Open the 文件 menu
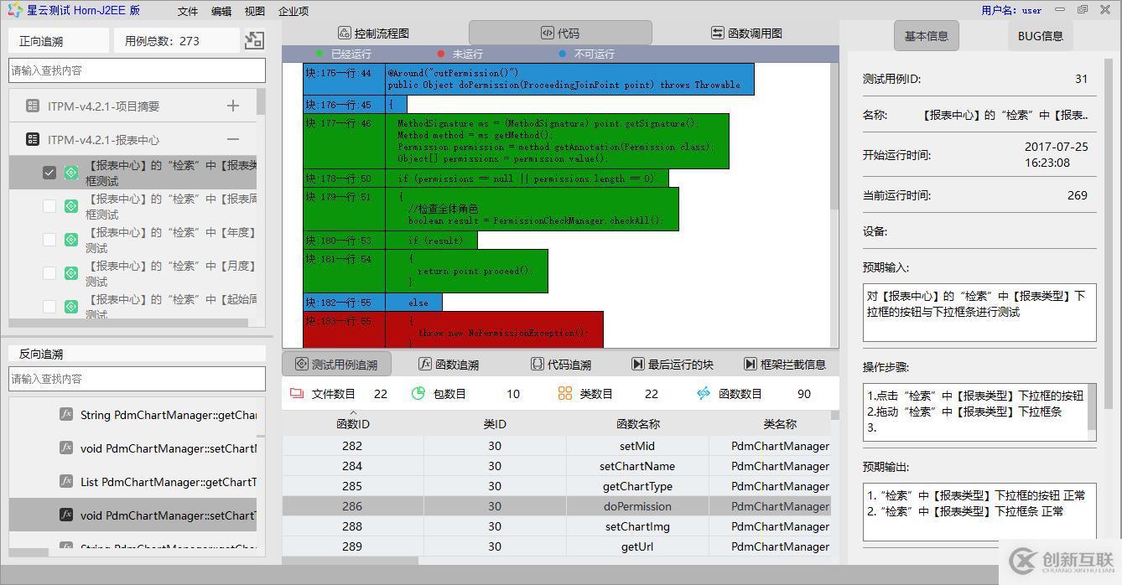The image size is (1122, 585). click(187, 11)
